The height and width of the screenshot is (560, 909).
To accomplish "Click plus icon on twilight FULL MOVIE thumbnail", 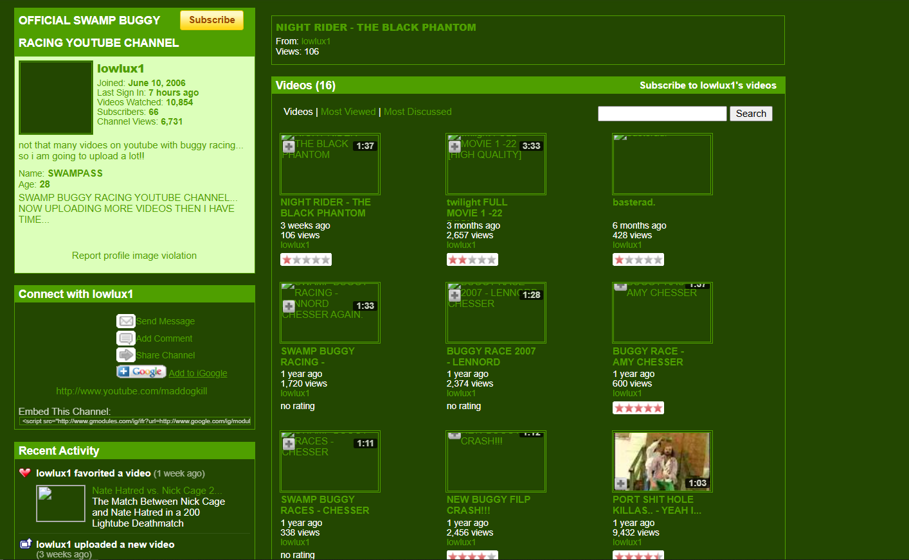I will 455,146.
